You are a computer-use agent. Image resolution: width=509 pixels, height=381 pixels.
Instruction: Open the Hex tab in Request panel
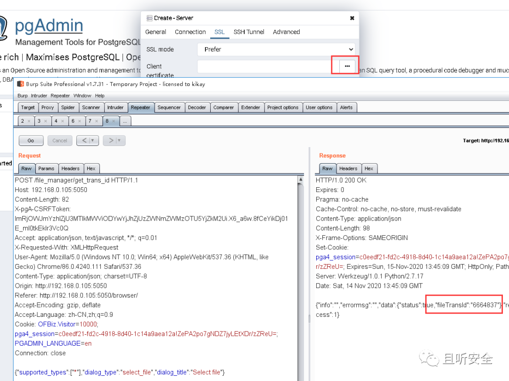coord(91,169)
